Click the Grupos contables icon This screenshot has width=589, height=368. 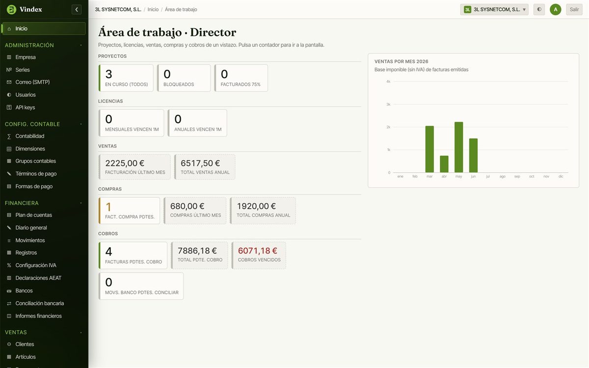[9, 161]
